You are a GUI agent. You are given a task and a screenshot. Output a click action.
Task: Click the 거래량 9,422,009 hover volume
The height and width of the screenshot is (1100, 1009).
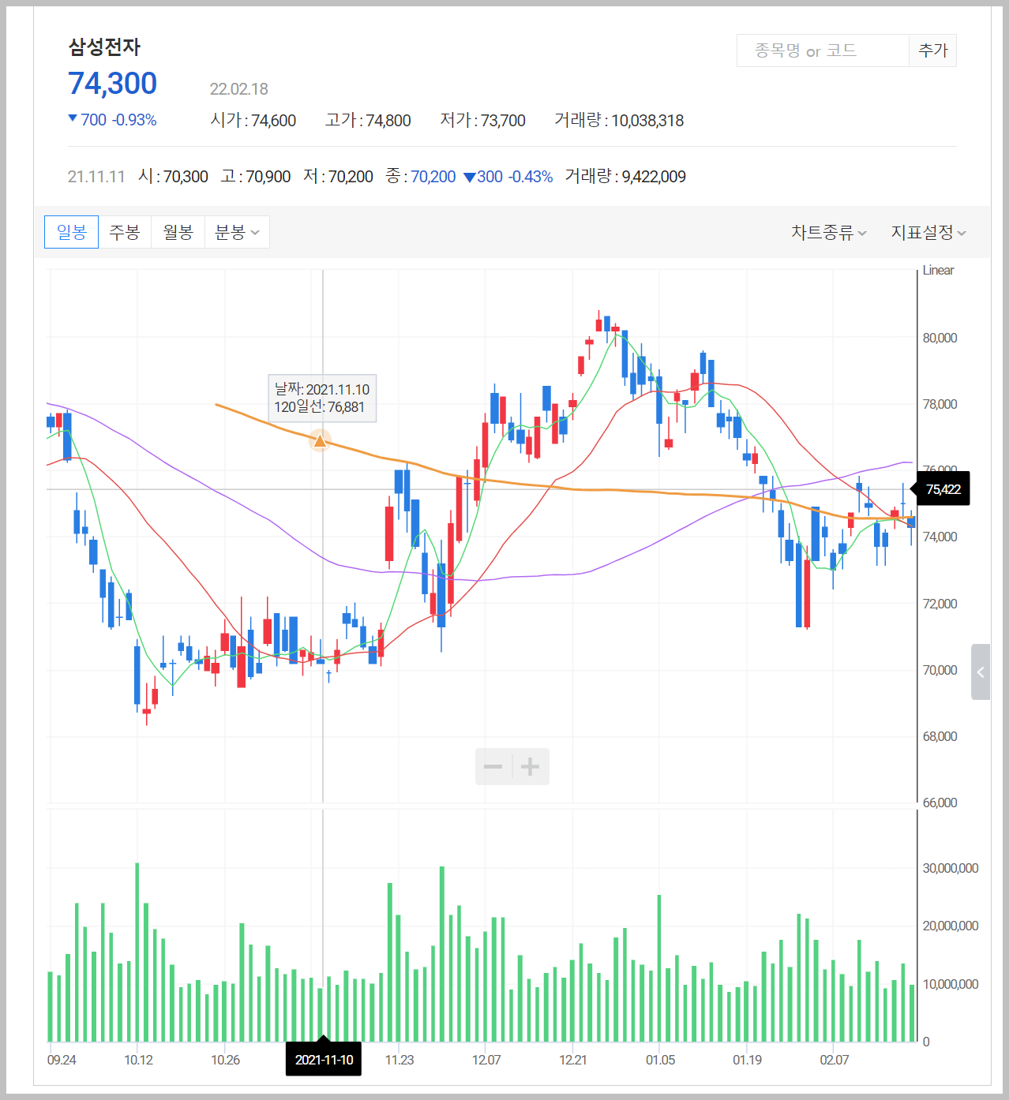point(625,176)
